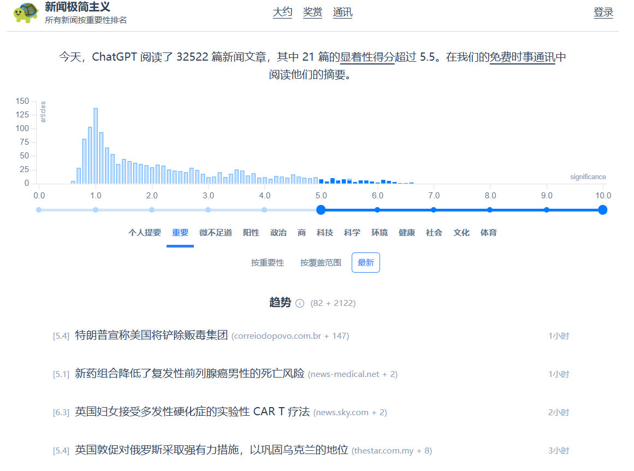
Task: Click the turtle logo icon
Action: point(26,13)
